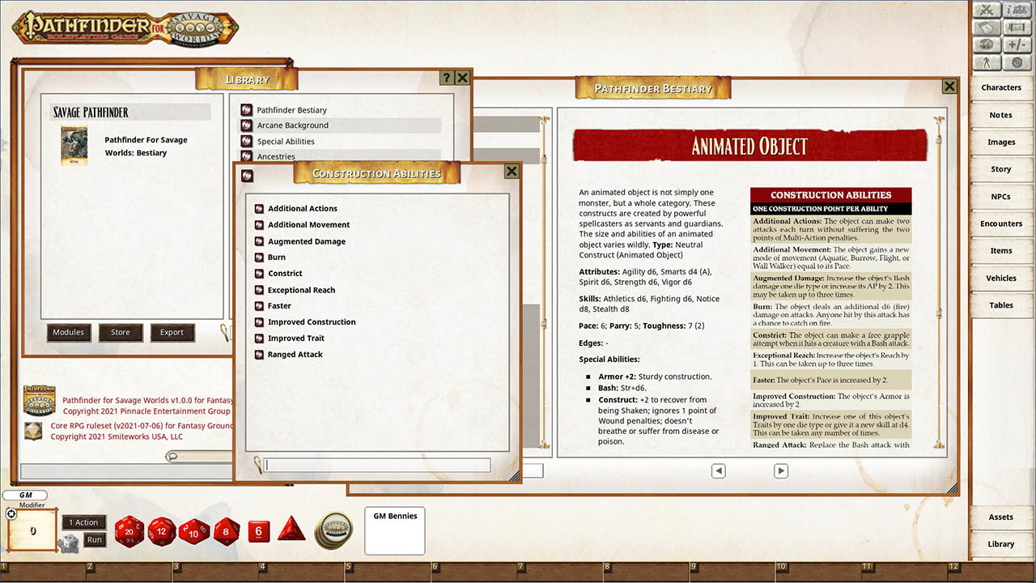Screen dimensions: 1036x583
Task: Click the red d12 die
Action: point(162,531)
